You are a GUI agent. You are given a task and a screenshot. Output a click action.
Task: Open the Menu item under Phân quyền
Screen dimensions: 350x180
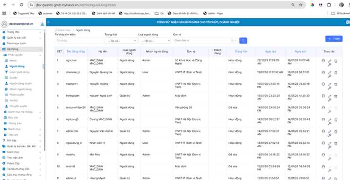click(x=13, y=60)
